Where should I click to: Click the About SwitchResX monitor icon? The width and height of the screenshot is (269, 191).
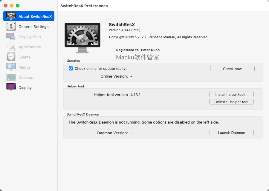(11, 16)
